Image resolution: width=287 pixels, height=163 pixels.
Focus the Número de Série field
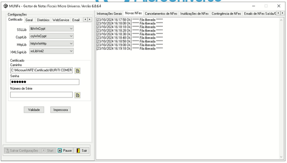[x=41, y=95]
